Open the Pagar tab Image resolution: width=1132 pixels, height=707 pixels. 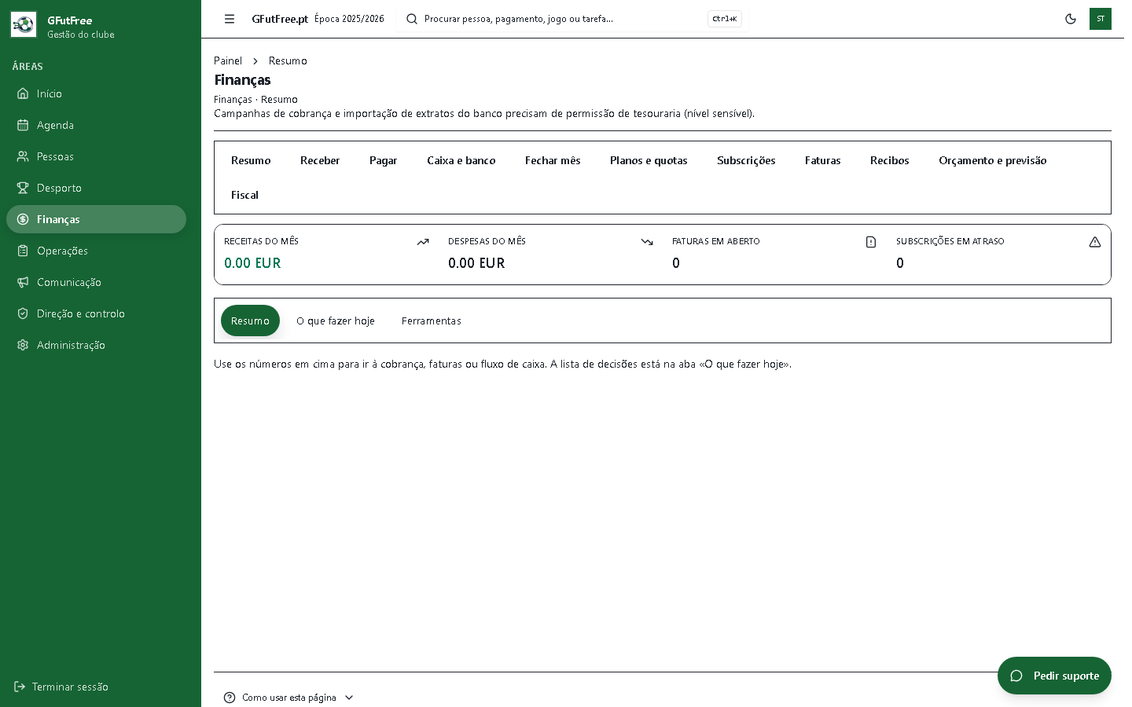pos(383,160)
